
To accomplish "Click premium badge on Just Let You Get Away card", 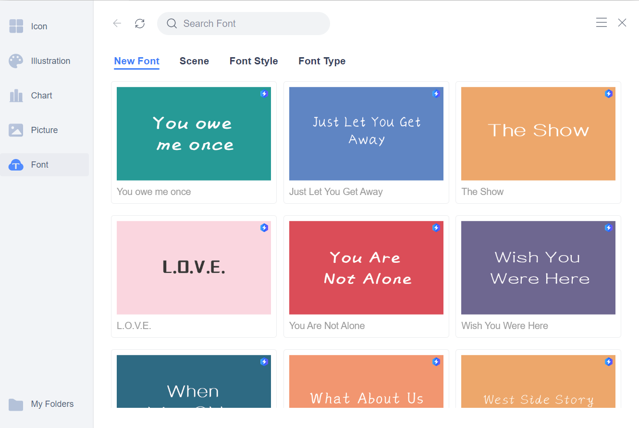I will click(x=436, y=94).
